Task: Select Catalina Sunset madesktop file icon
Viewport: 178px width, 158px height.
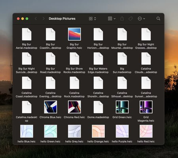Action: coord(146,83)
